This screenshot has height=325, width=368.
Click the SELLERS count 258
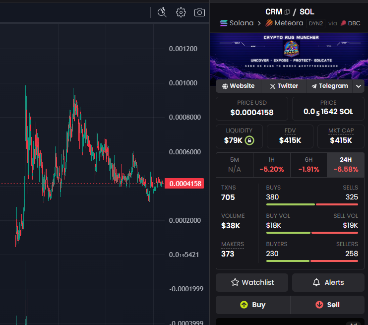tap(352, 254)
